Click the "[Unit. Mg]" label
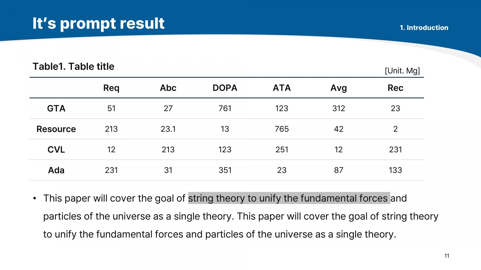Screen dimensions: 481x270 [x=402, y=71]
